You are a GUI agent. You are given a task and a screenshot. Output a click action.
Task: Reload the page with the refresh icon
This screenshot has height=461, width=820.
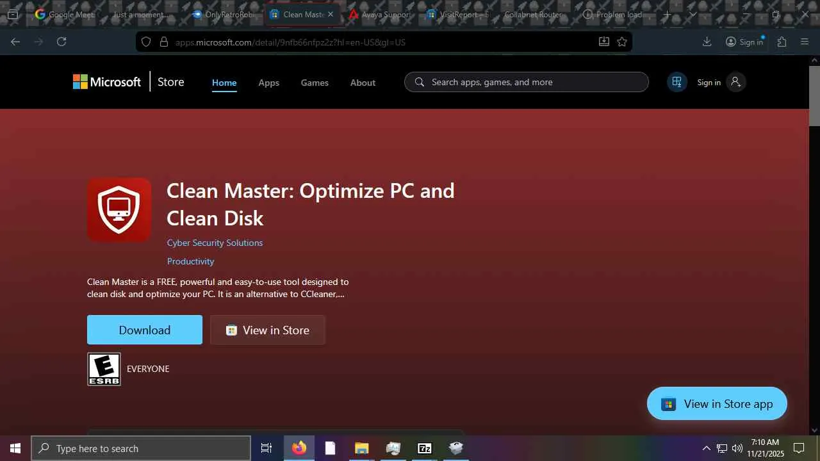[x=61, y=42]
